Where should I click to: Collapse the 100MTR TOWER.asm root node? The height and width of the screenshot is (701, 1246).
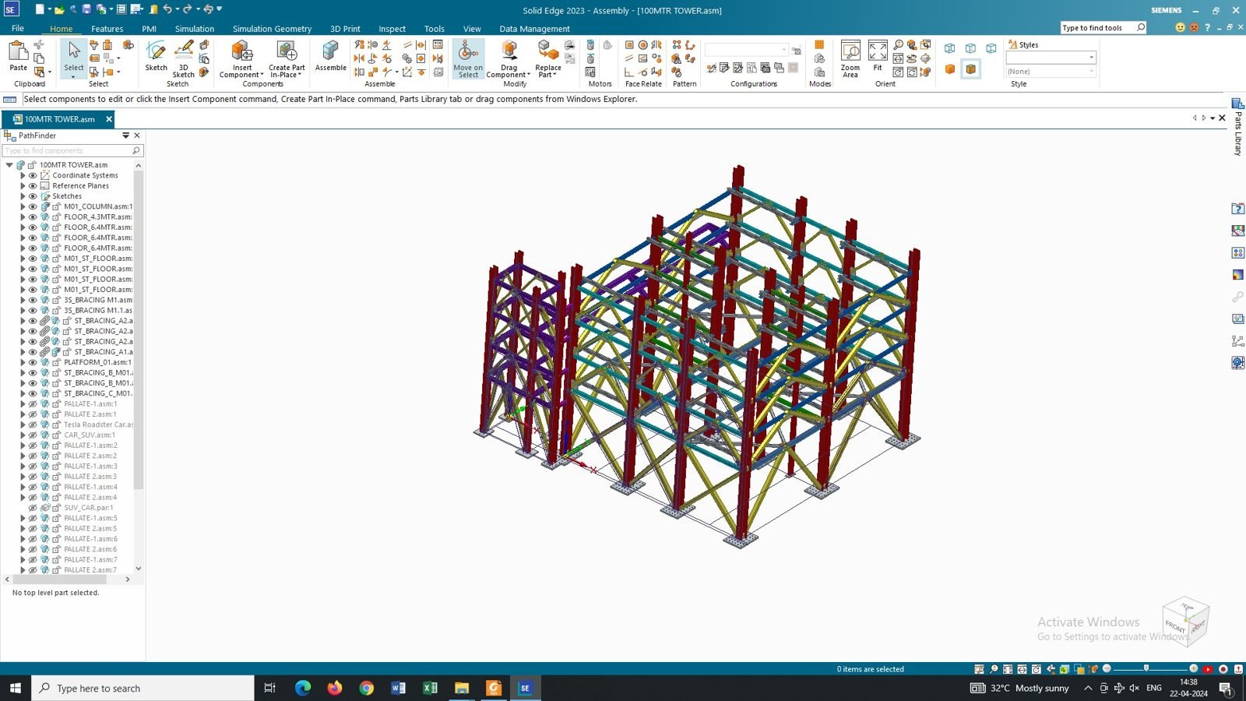tap(9, 165)
